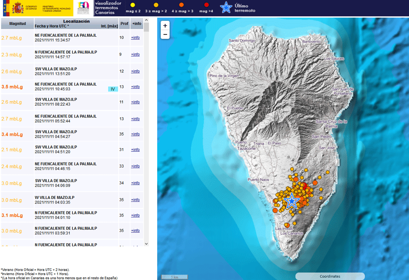Click the 3.1 mbLg magnitude value
This screenshot has height=280, width=409.
pos(12,216)
